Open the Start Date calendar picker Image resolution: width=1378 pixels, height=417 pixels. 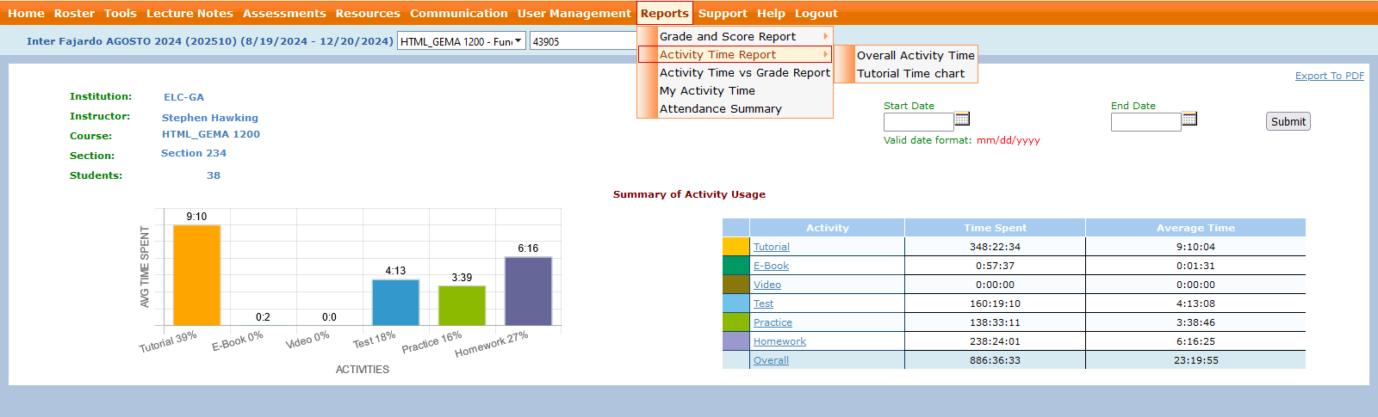coord(962,119)
